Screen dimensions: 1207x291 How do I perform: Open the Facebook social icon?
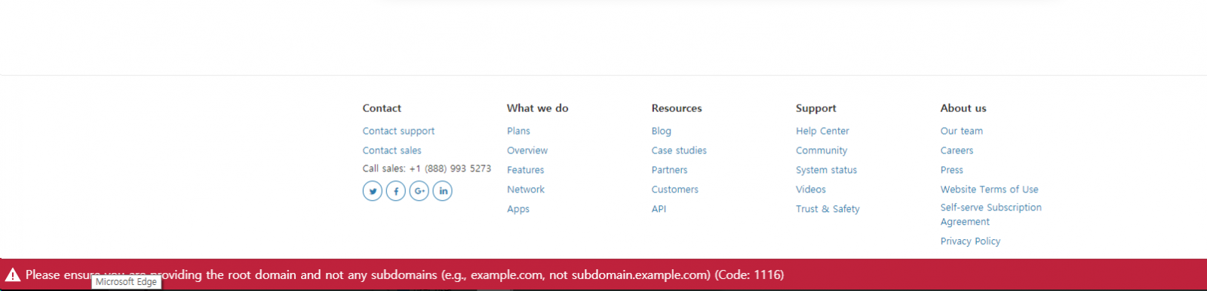(396, 191)
